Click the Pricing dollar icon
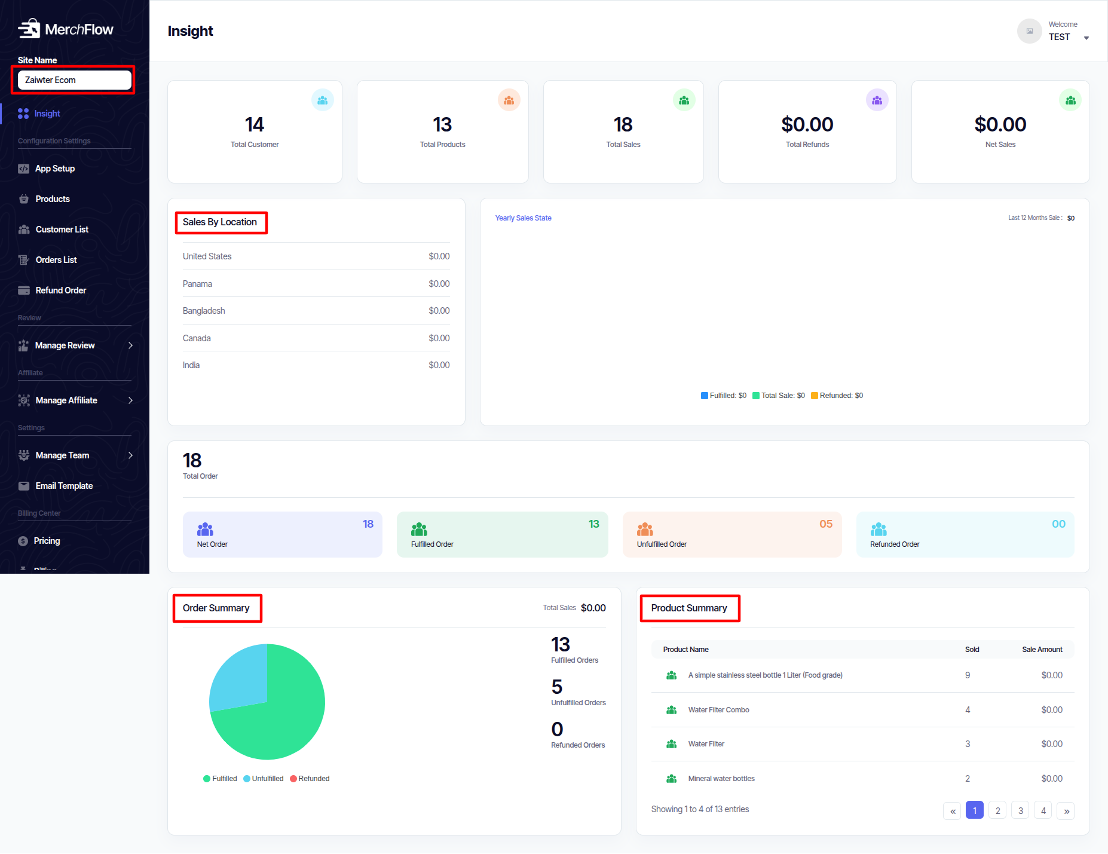 click(23, 541)
